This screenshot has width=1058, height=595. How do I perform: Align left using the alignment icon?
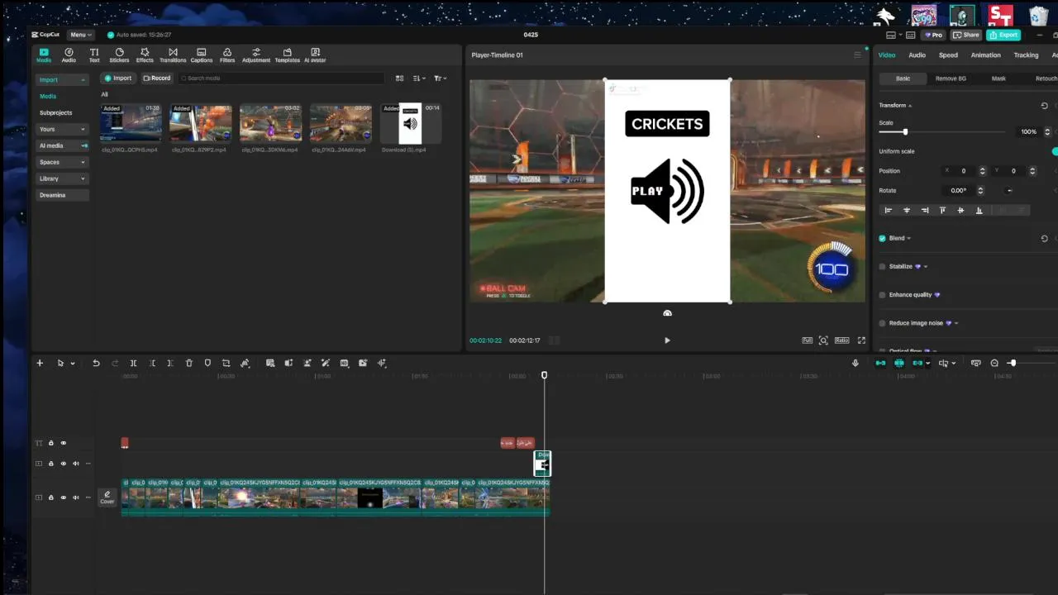[x=889, y=211]
